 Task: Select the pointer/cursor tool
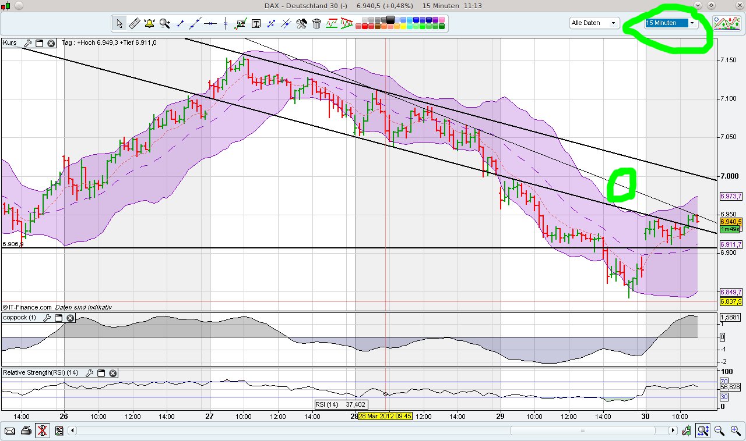click(119, 23)
